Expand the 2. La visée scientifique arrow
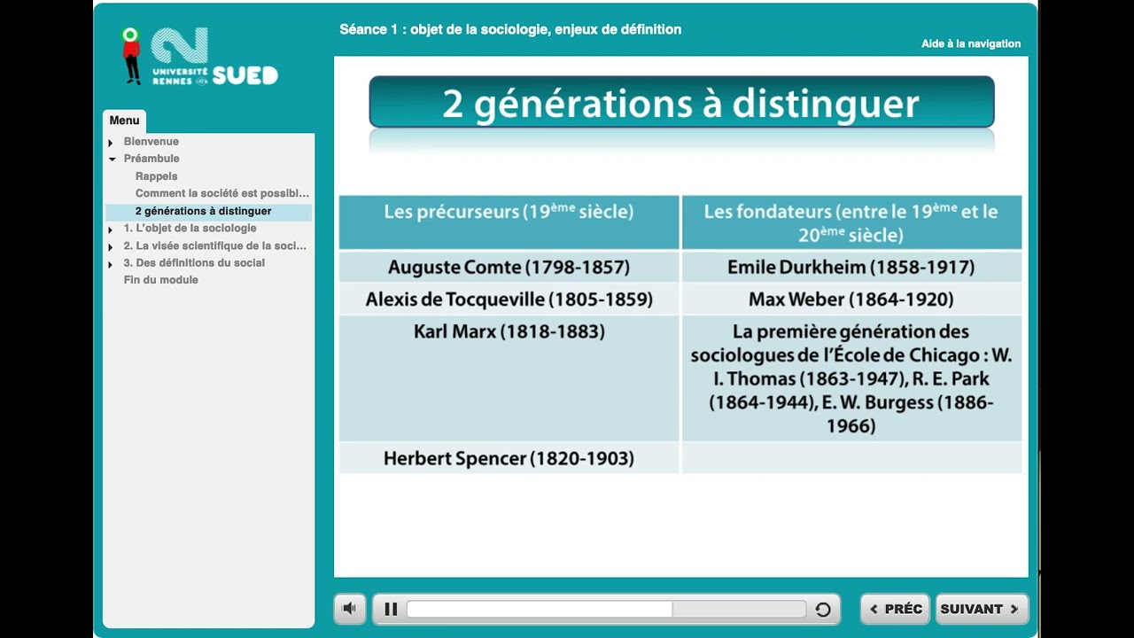The width and height of the screenshot is (1134, 638). [x=111, y=247]
